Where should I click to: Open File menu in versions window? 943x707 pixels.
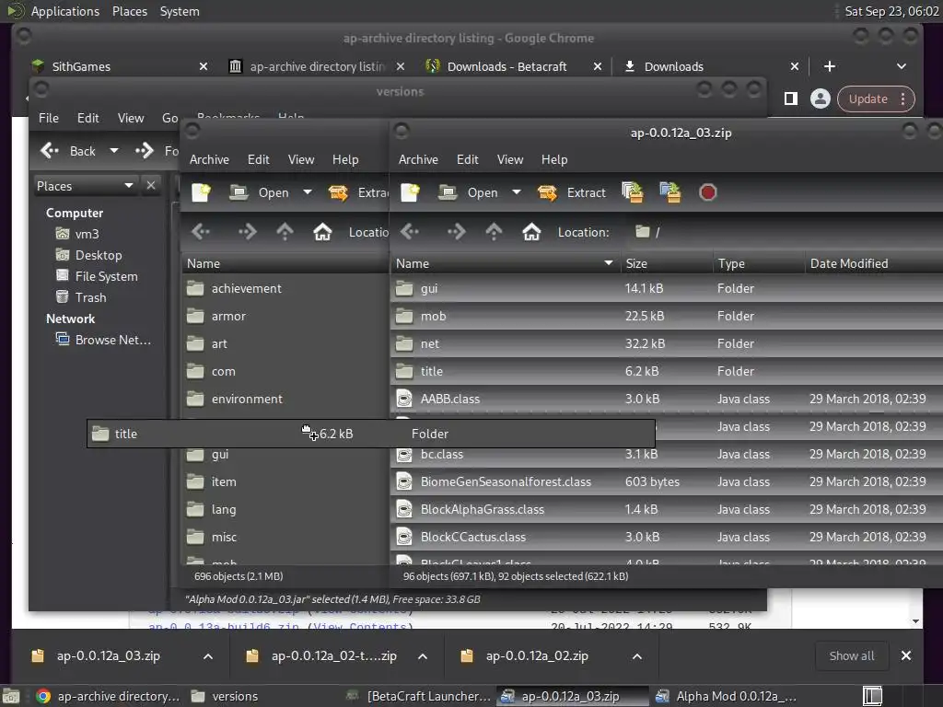[x=49, y=118]
